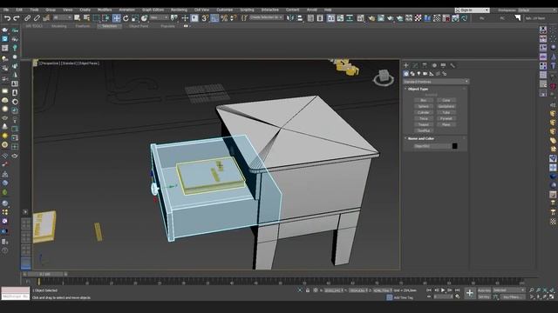
Task: Open the Utilities tab in command panel
Action: [x=453, y=65]
